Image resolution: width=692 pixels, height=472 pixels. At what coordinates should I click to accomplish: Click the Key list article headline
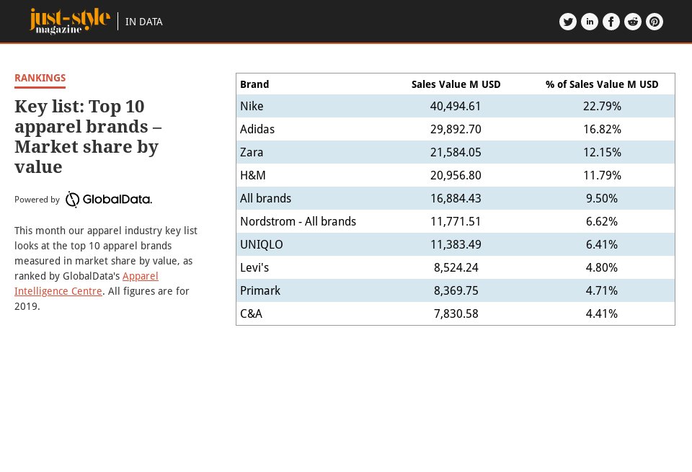(x=88, y=136)
